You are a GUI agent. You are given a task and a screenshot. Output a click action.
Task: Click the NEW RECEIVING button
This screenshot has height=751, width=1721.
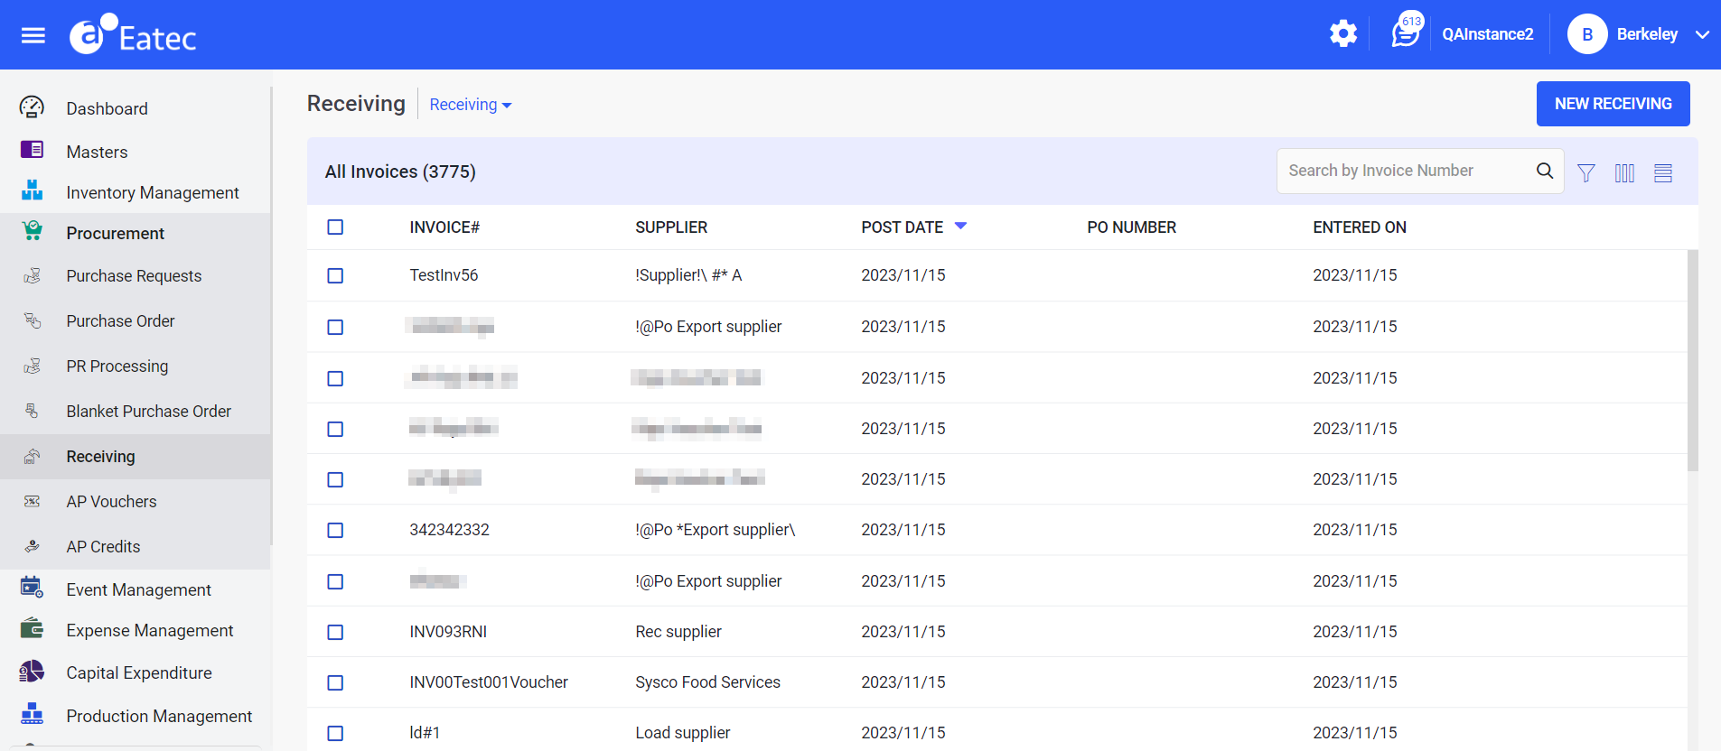[x=1613, y=104]
